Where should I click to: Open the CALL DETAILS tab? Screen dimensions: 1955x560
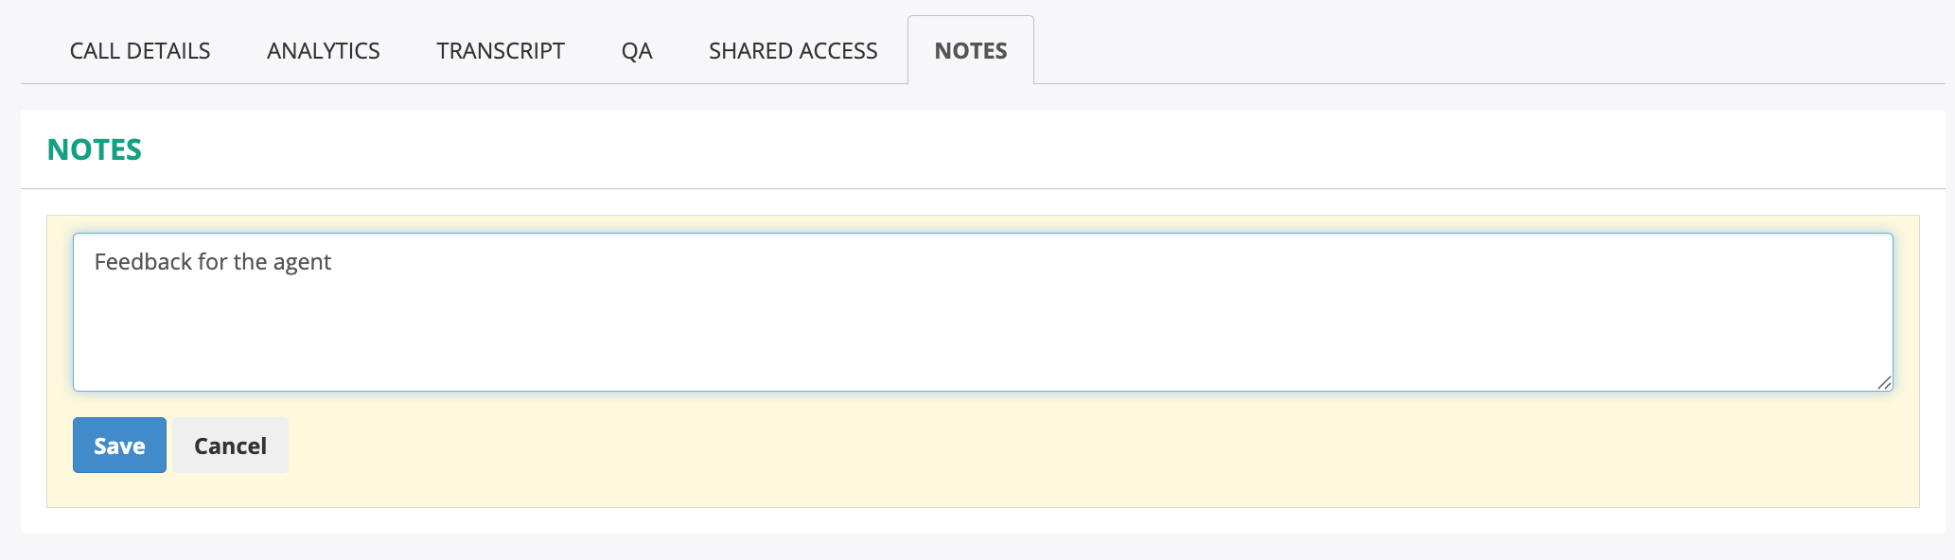pyautogui.click(x=140, y=51)
